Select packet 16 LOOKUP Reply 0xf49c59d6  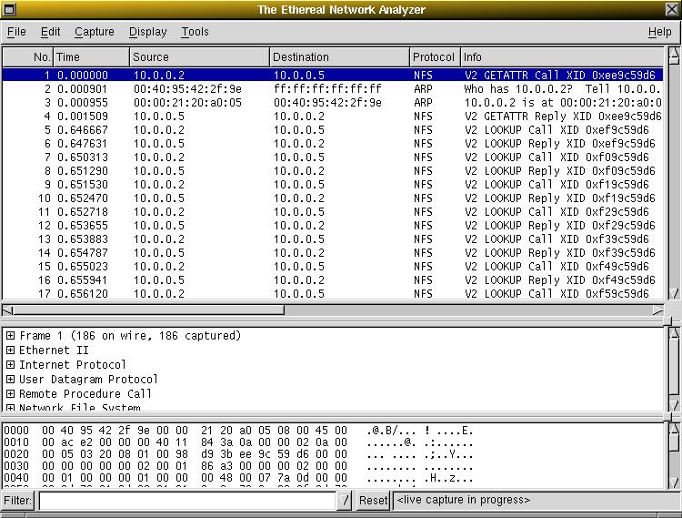coord(333,279)
